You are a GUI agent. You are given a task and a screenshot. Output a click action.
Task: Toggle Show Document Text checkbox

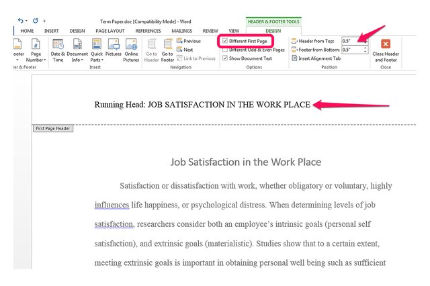click(225, 58)
